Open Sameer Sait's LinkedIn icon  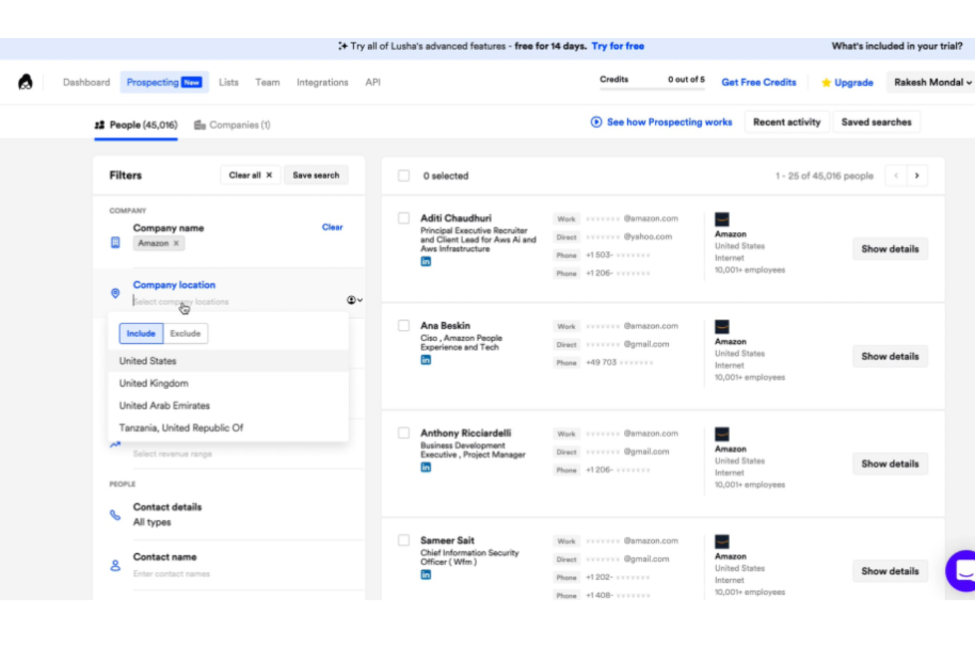tap(426, 574)
